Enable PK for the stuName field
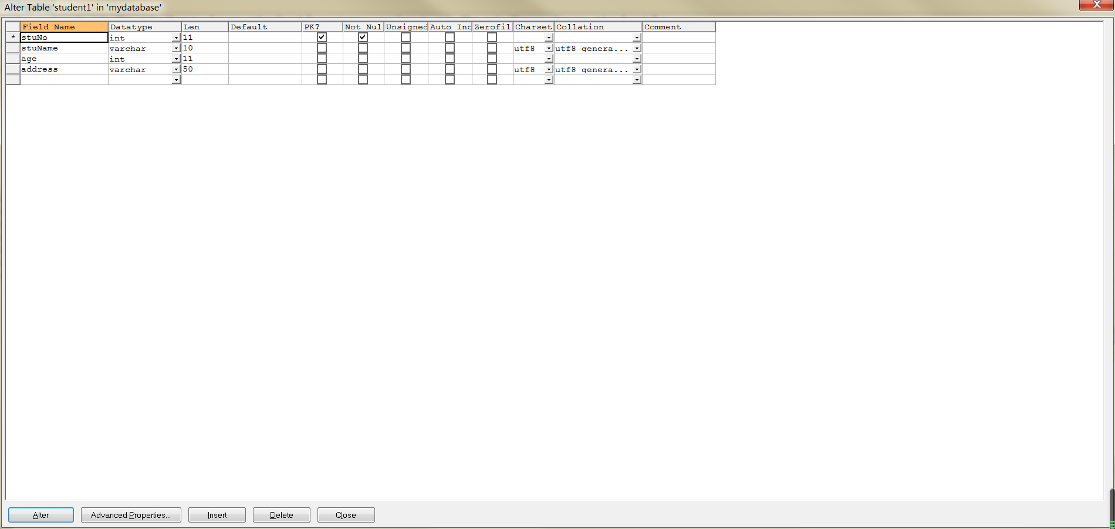The width and height of the screenshot is (1115, 529). click(x=321, y=48)
